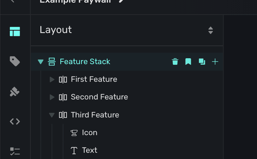The image size is (257, 159).
Task: Expand the First Feature node
Action: tap(52, 79)
